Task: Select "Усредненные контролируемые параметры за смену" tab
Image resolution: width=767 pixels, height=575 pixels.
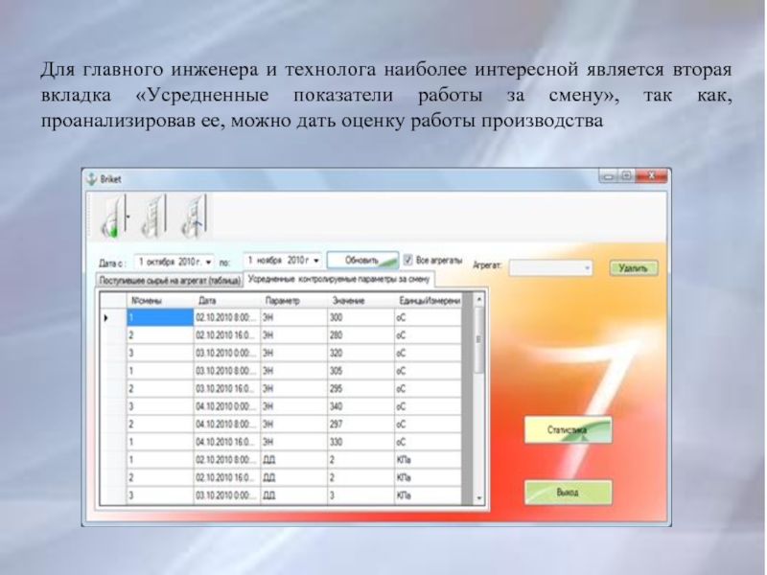Action: coord(338,279)
